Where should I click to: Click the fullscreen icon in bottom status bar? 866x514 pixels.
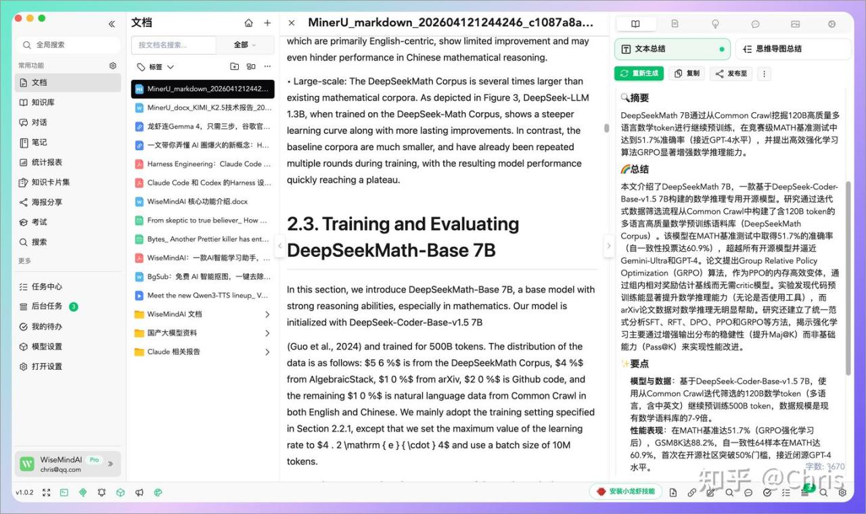coord(47,492)
